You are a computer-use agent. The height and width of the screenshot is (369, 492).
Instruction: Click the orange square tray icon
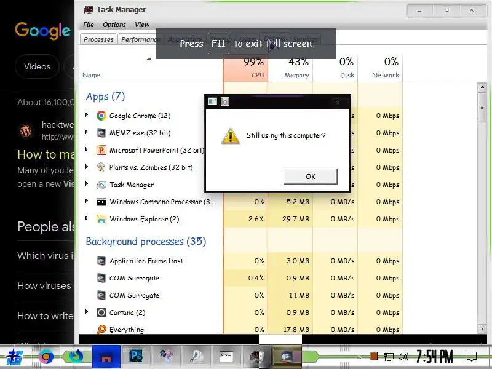click(374, 357)
